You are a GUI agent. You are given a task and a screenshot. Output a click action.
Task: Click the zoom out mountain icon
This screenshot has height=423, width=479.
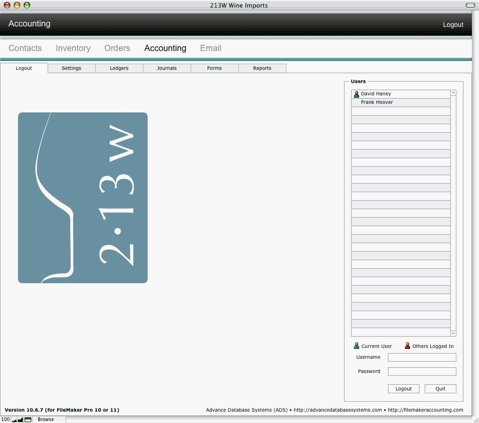(14, 420)
